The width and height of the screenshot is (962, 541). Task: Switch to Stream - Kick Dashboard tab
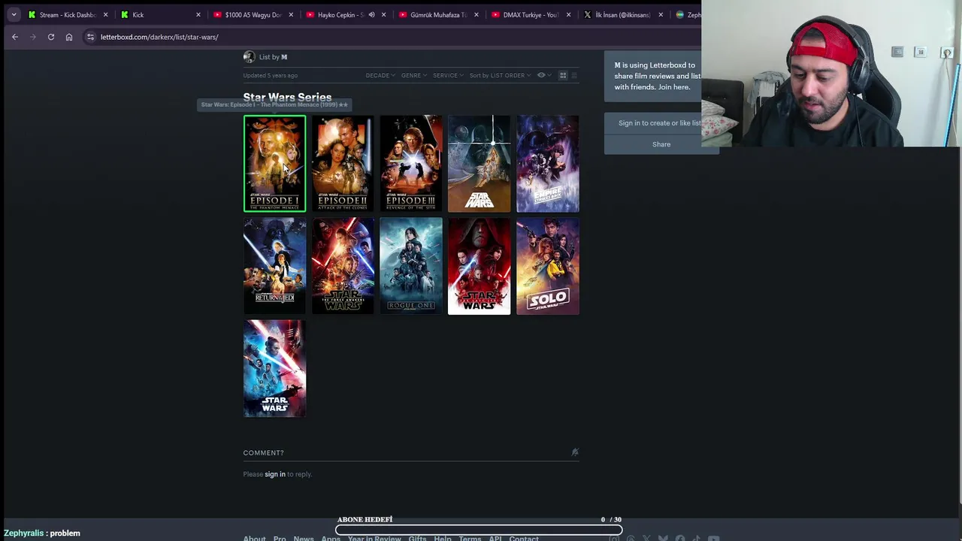68,14
